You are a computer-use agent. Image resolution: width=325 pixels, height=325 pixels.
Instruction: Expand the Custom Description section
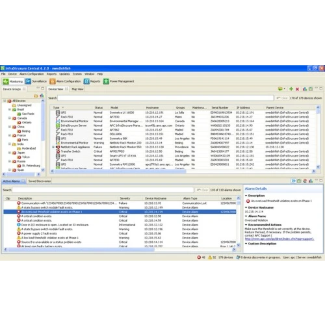[x=246, y=244]
